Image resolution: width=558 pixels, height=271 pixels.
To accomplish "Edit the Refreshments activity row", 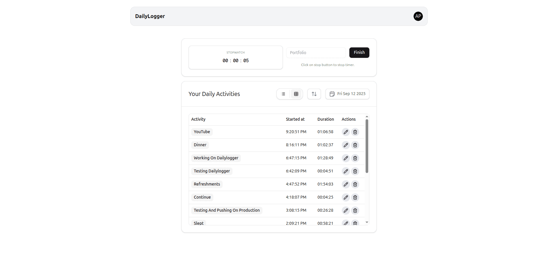I will tap(346, 184).
